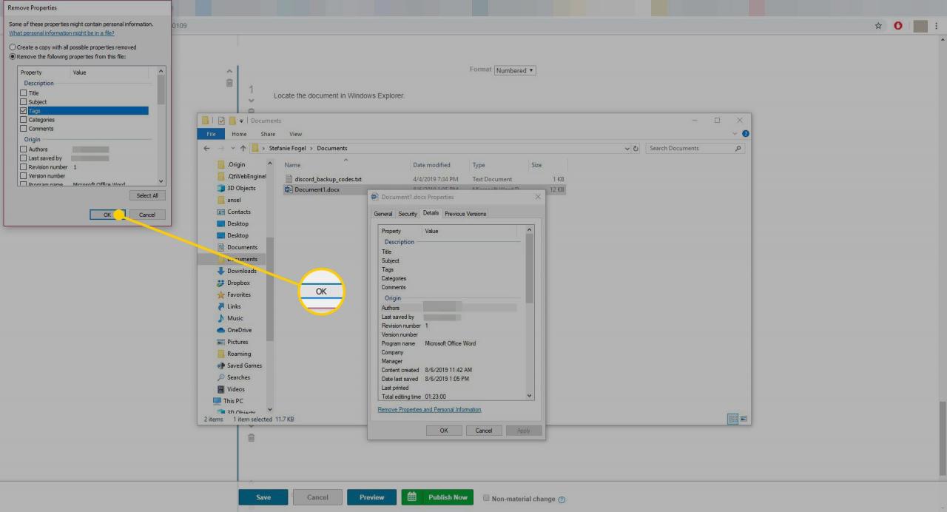
Task: Check the Authors property checkbox
Action: (24, 149)
